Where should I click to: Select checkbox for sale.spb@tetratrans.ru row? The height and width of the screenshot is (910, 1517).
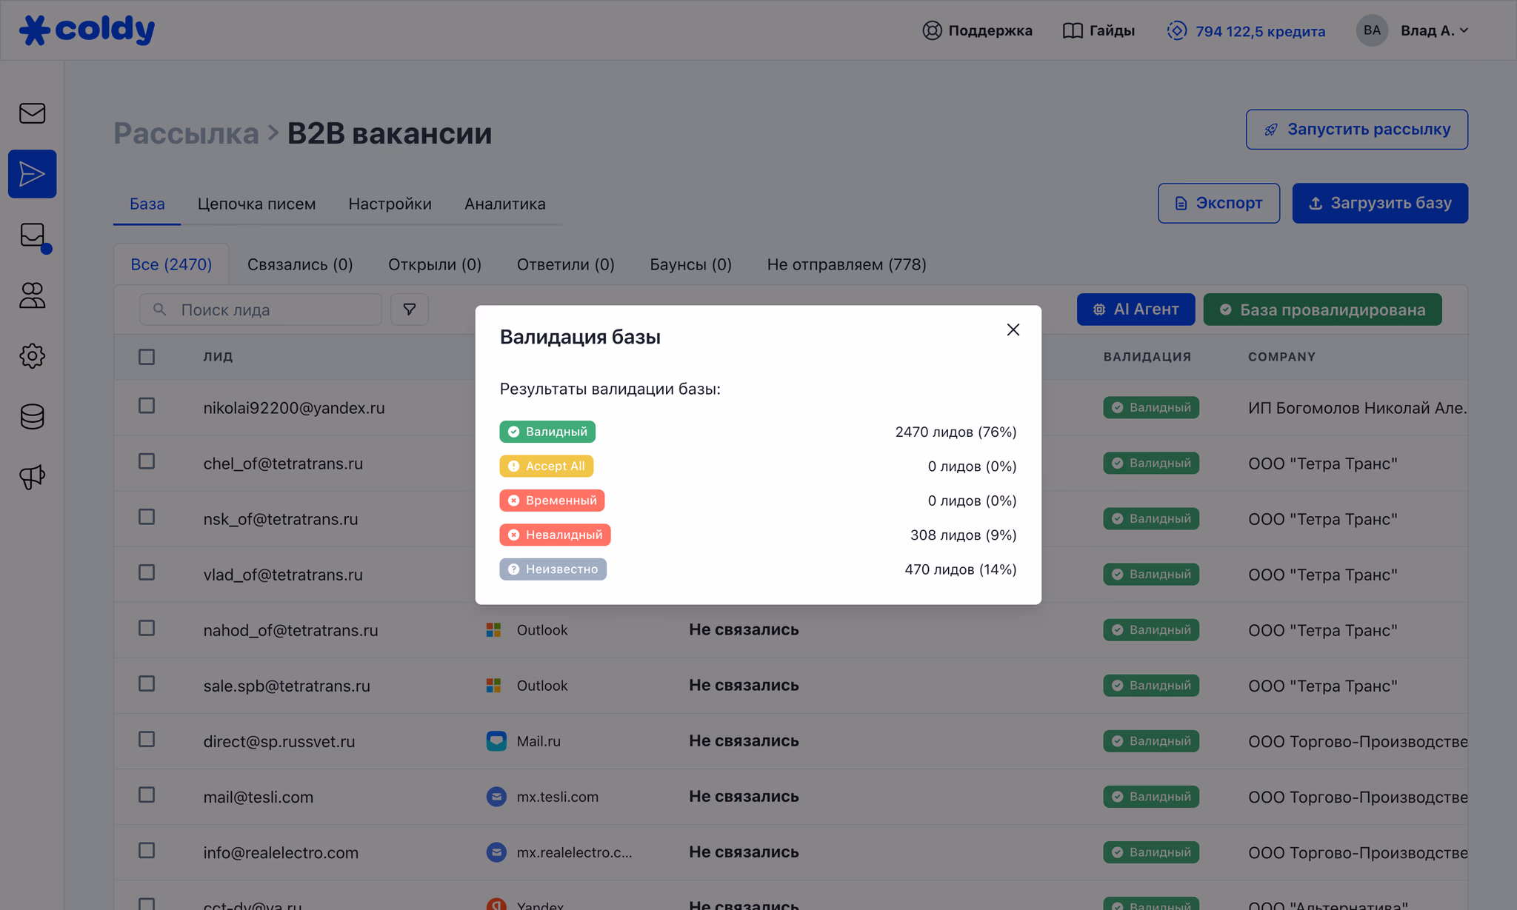[x=147, y=683]
